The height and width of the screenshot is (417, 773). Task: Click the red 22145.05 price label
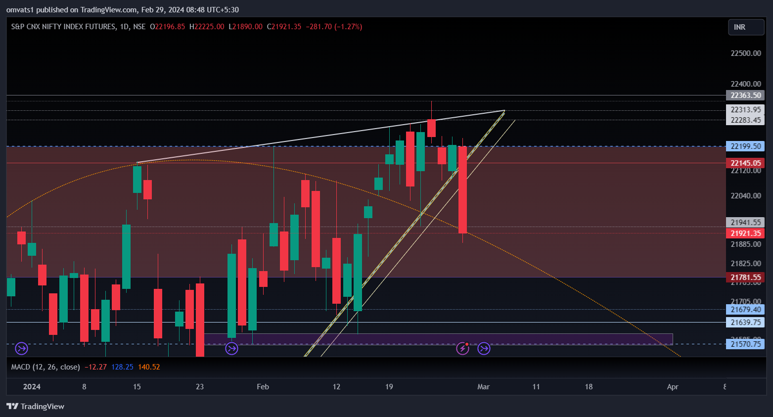click(x=745, y=163)
